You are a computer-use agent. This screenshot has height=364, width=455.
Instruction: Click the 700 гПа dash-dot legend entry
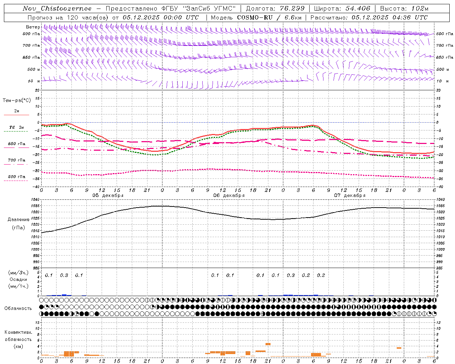pyautogui.click(x=16, y=162)
